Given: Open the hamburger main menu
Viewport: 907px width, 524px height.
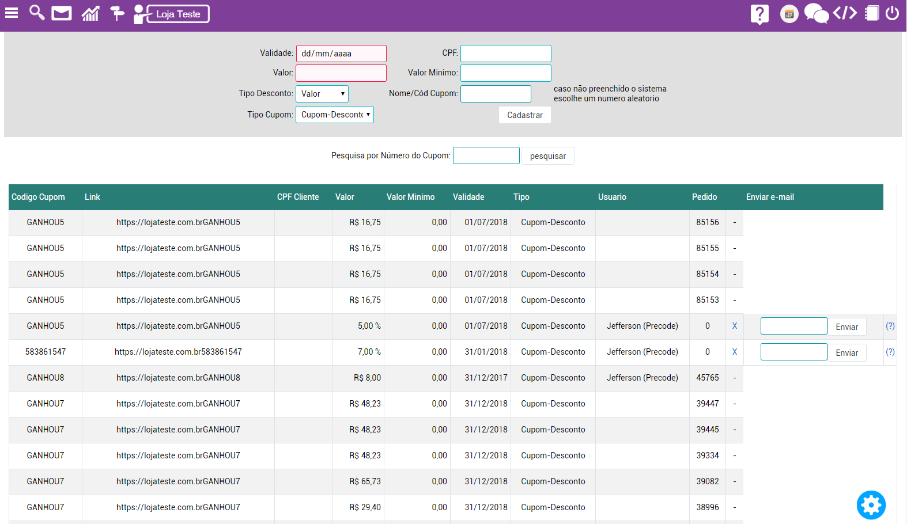Looking at the screenshot, I should coord(12,13).
